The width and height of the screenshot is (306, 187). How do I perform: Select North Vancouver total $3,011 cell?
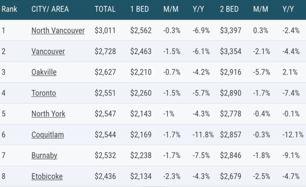click(105, 31)
